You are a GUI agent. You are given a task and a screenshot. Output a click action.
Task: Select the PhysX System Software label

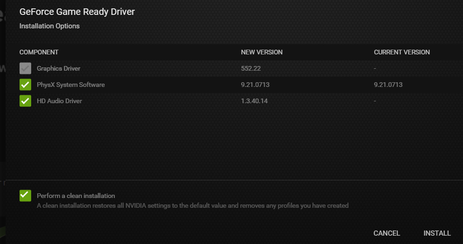coord(71,85)
